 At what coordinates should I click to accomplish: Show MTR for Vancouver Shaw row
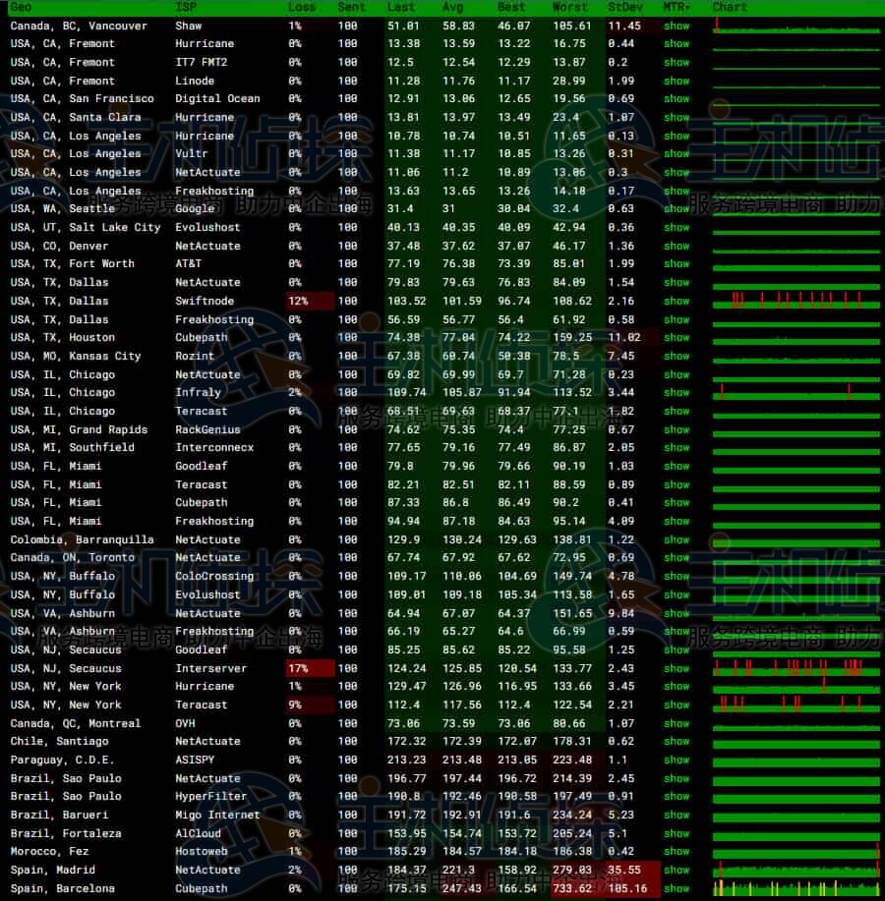coord(677,26)
